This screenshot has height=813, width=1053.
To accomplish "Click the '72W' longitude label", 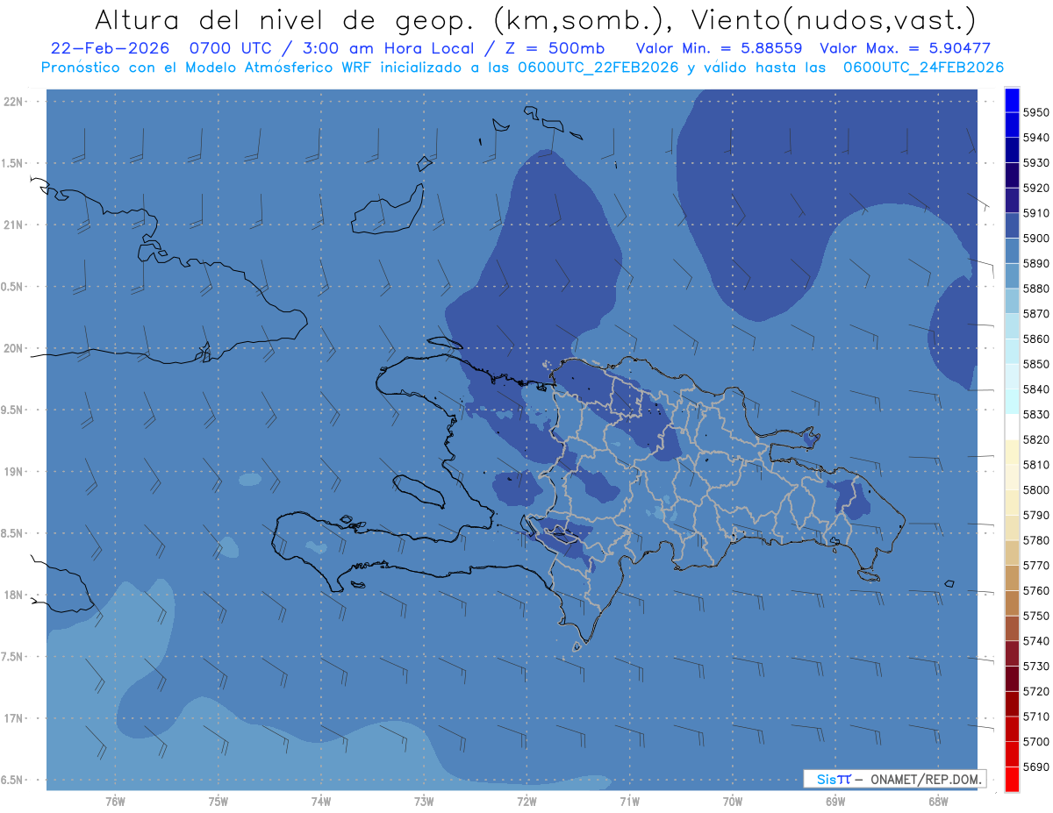I will [526, 802].
